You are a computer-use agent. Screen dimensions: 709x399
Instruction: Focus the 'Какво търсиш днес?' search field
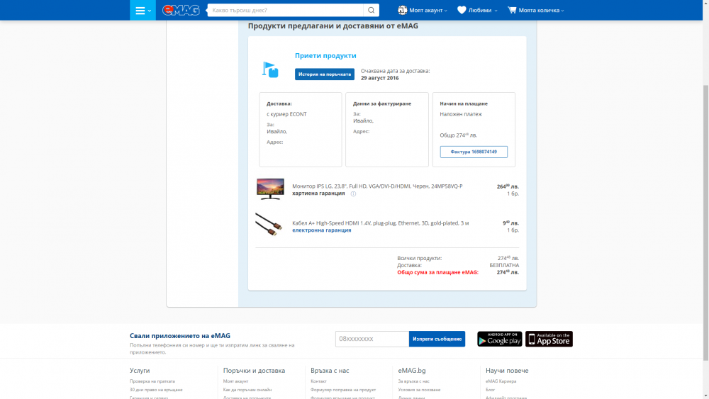pyautogui.click(x=285, y=10)
